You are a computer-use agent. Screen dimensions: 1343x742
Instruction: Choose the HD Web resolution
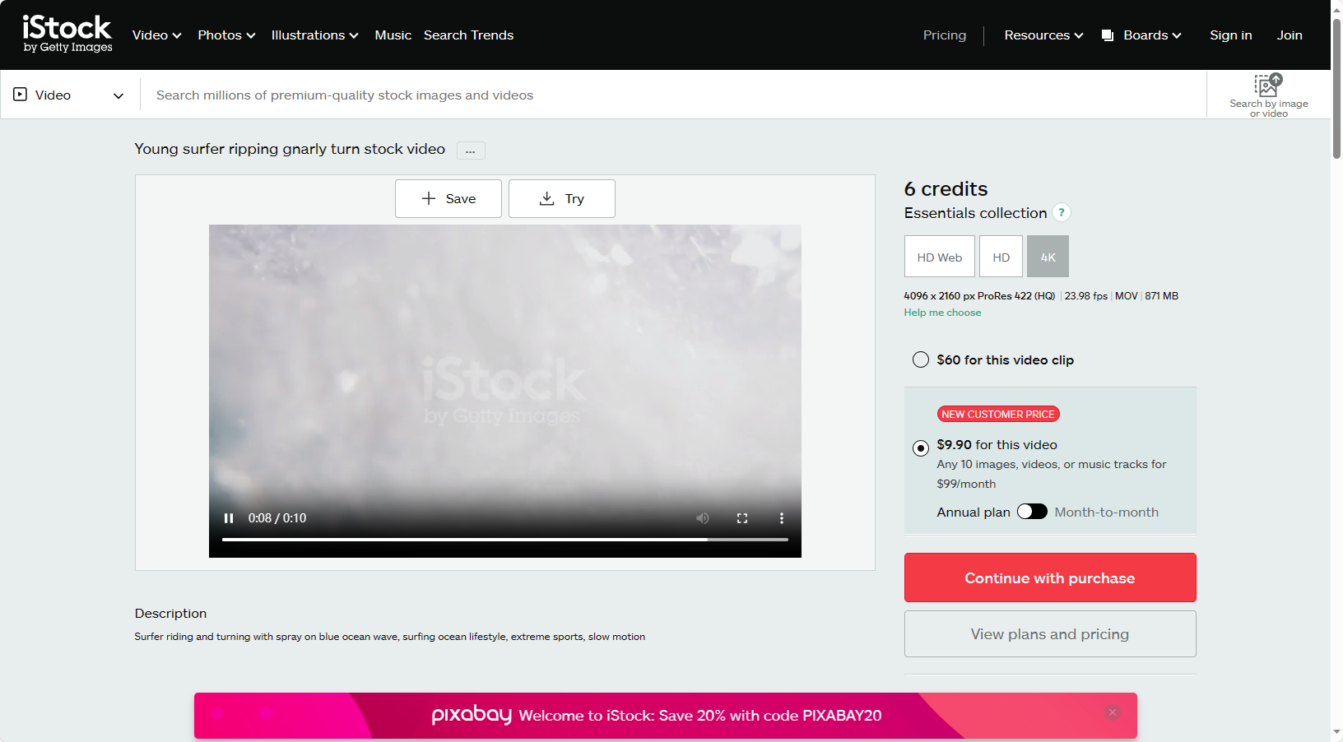click(940, 257)
